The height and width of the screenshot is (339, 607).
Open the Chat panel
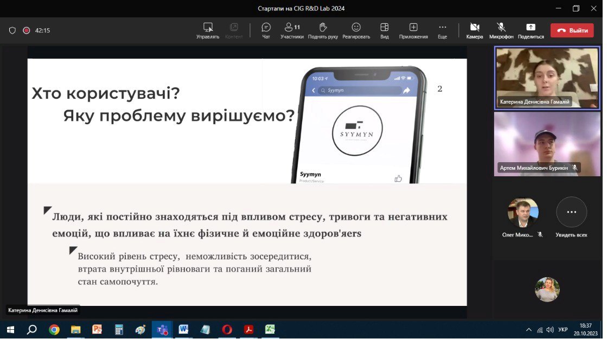(x=266, y=30)
